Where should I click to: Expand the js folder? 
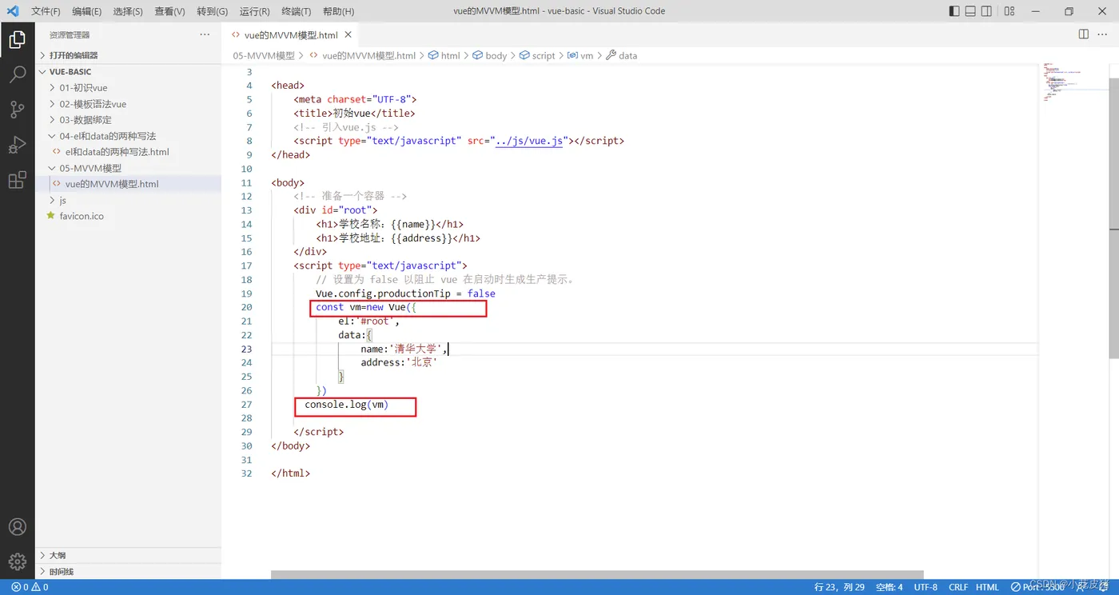point(128,200)
